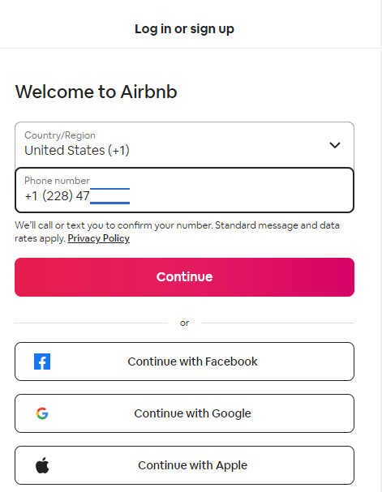The image size is (382, 492).
Task: Click the Welcome to Airbnb heading
Action: (96, 92)
